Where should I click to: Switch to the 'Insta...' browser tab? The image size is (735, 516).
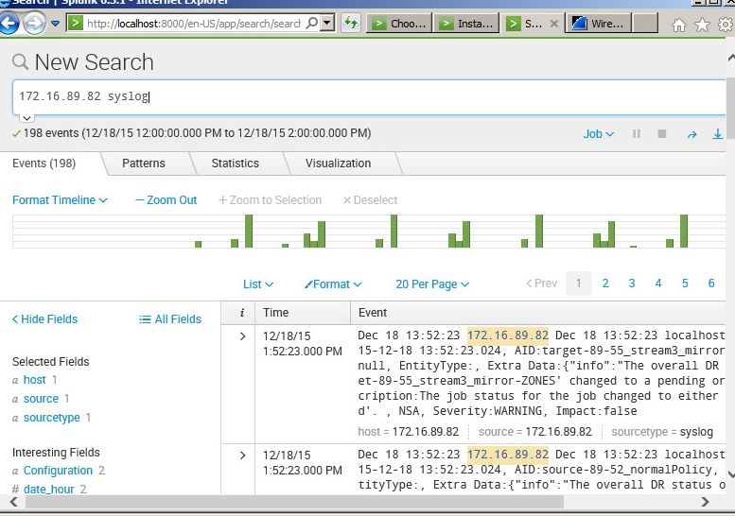click(x=466, y=23)
